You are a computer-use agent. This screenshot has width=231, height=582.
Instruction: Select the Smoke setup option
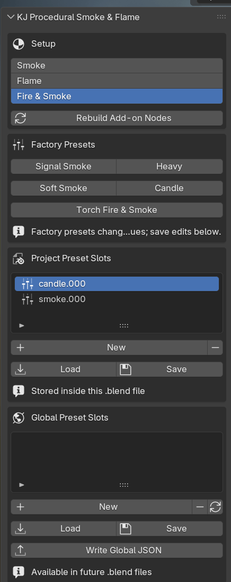click(x=117, y=66)
